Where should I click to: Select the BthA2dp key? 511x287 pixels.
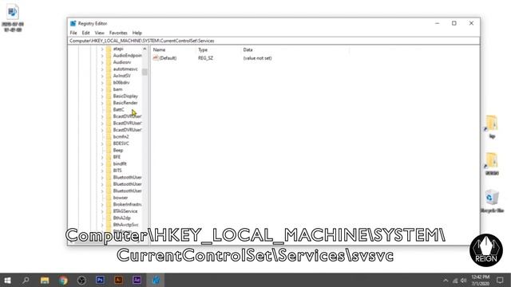(121, 218)
